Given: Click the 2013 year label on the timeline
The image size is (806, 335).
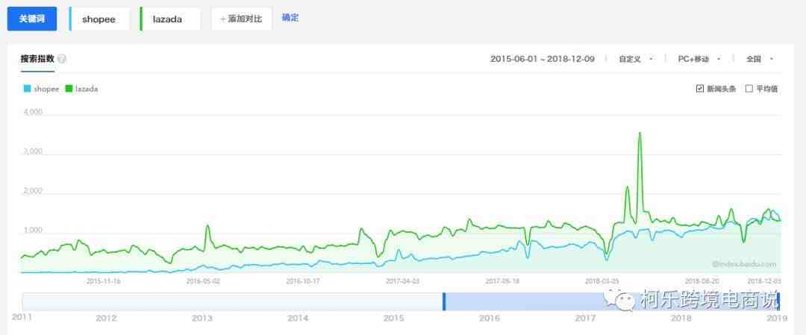Looking at the screenshot, I should (x=202, y=319).
